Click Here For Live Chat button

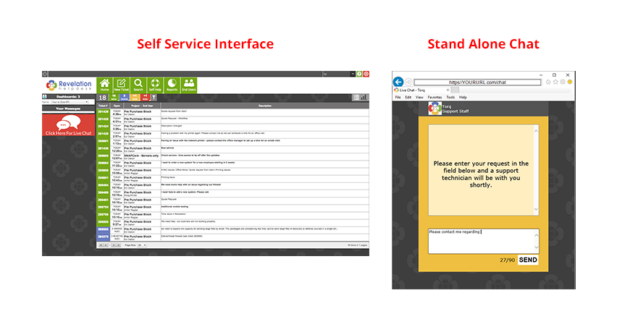(69, 125)
